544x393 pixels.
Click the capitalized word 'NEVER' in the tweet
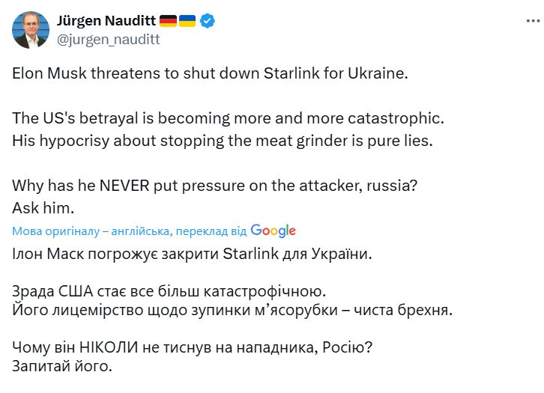124,186
